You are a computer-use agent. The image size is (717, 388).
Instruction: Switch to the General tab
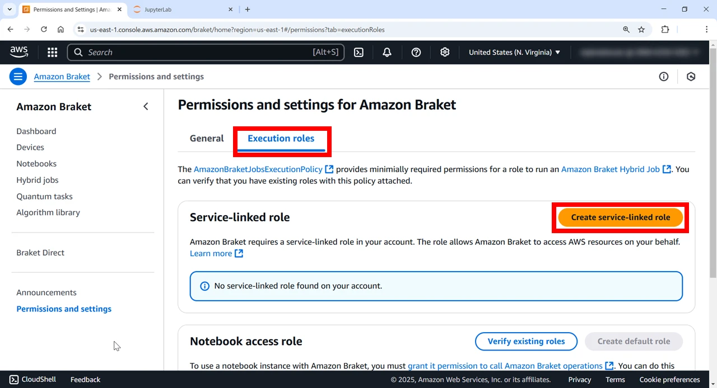(x=207, y=139)
